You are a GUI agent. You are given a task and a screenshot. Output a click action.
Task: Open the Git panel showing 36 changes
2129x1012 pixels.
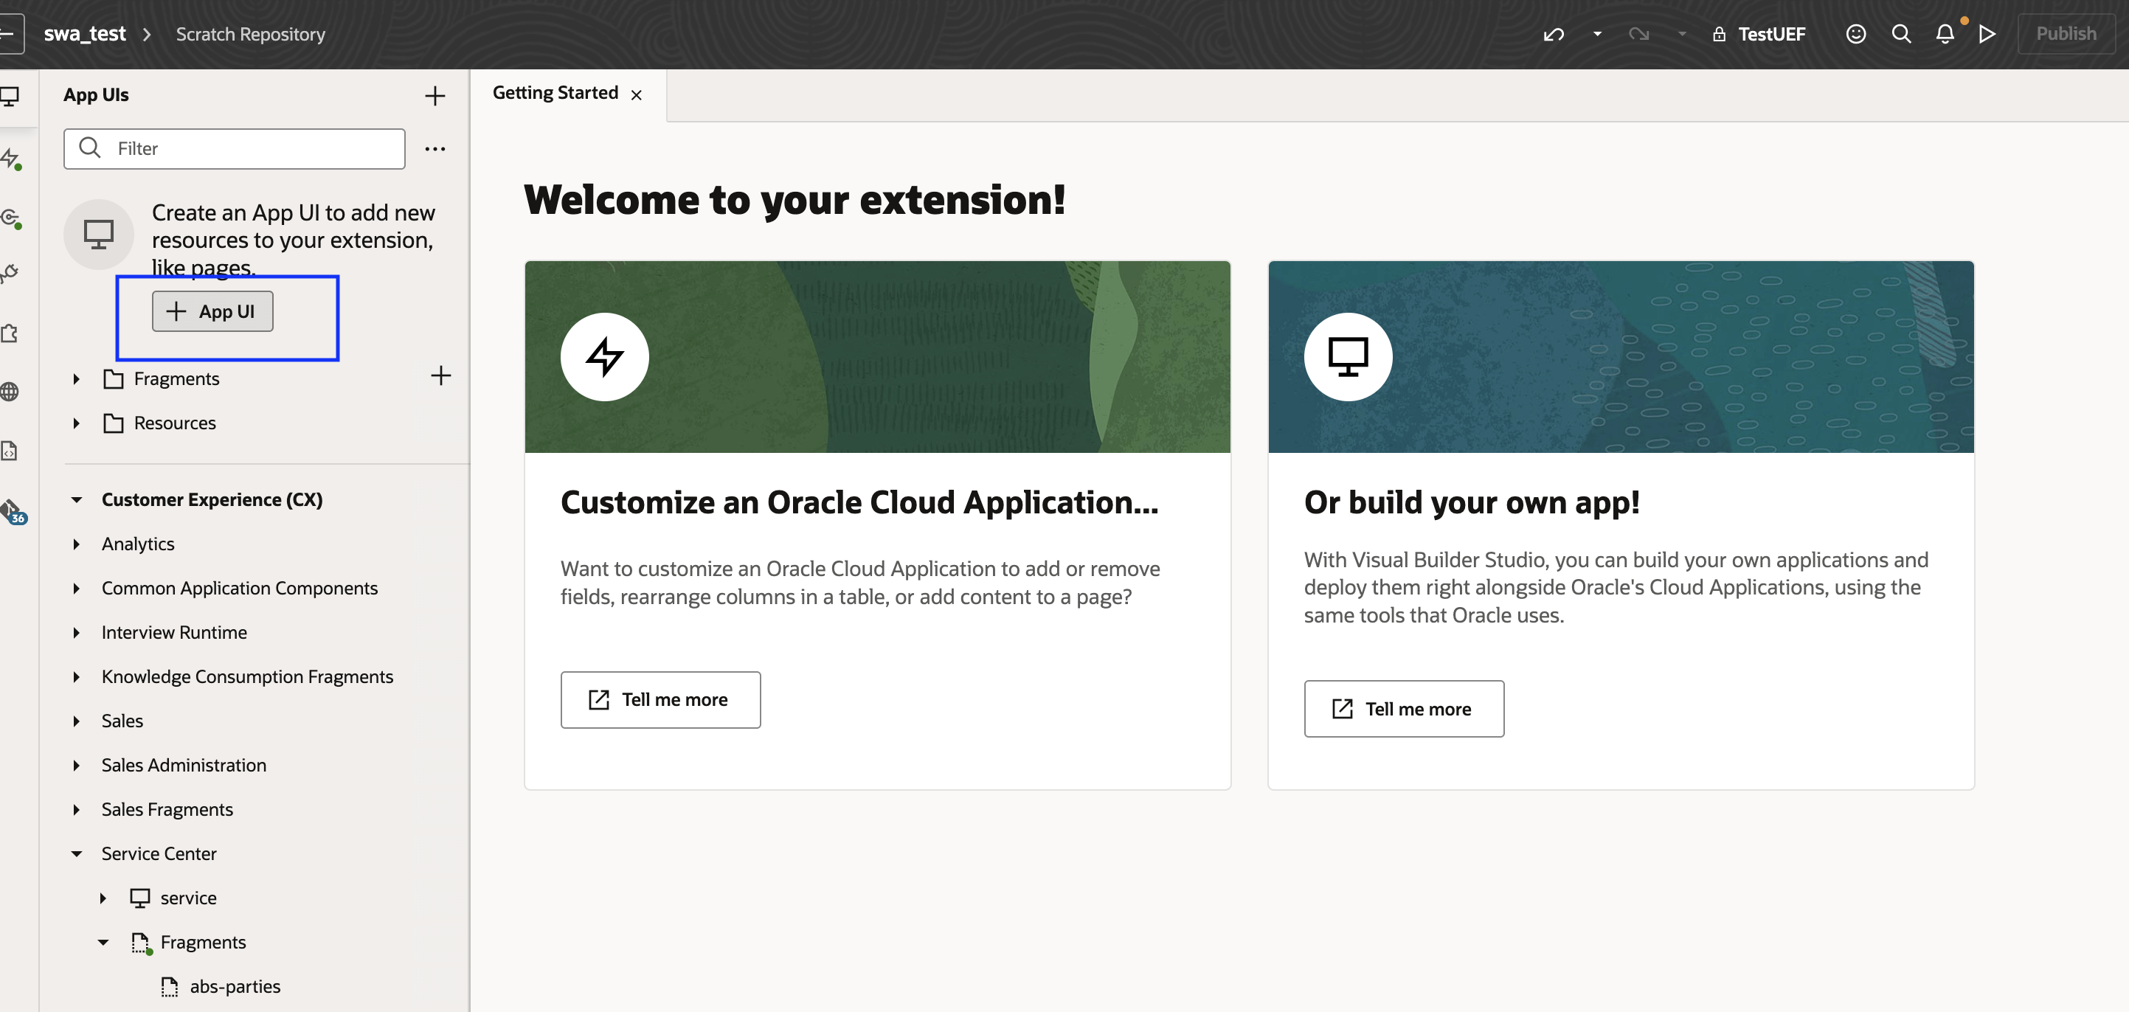[x=13, y=510]
